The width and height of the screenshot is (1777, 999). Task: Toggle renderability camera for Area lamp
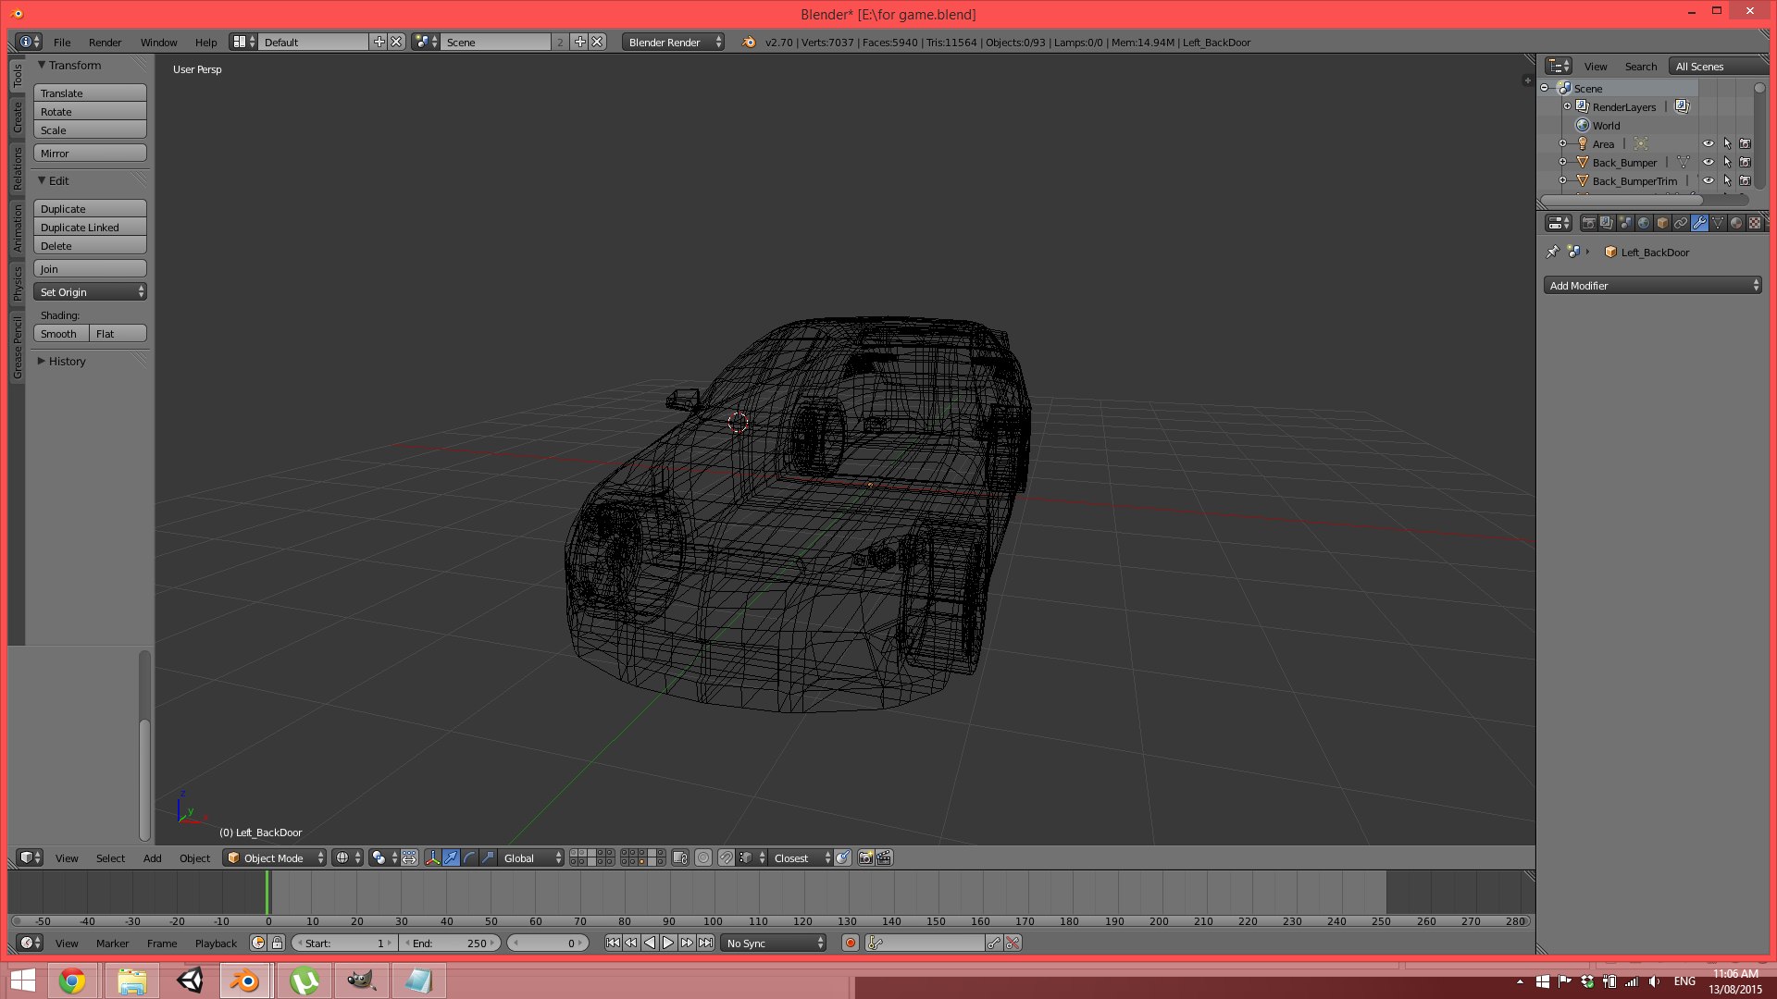click(x=1745, y=143)
